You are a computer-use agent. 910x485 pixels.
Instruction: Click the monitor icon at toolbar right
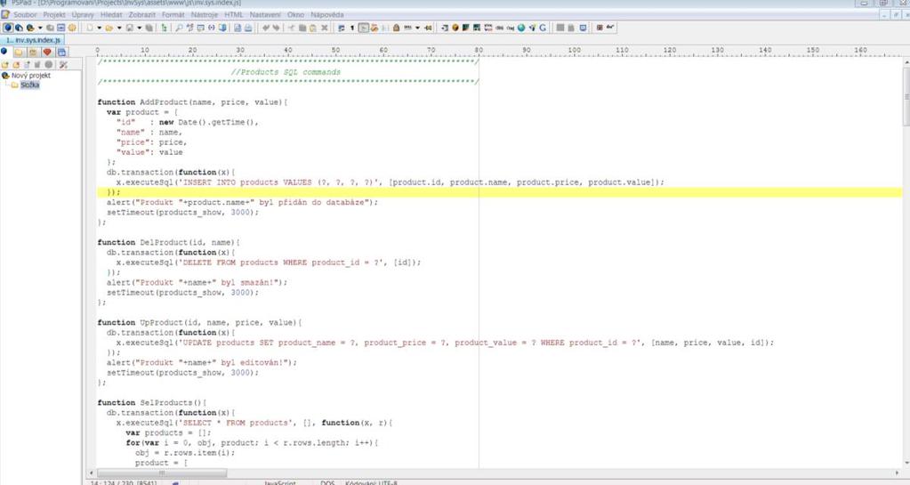point(583,28)
